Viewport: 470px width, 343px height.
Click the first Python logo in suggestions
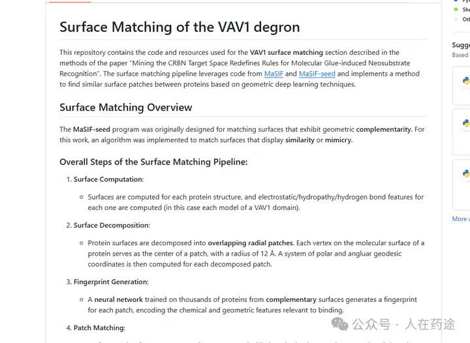[x=466, y=81]
